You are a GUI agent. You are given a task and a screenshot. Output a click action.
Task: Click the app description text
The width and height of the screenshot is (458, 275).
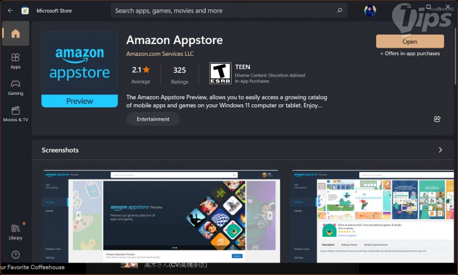(x=226, y=101)
